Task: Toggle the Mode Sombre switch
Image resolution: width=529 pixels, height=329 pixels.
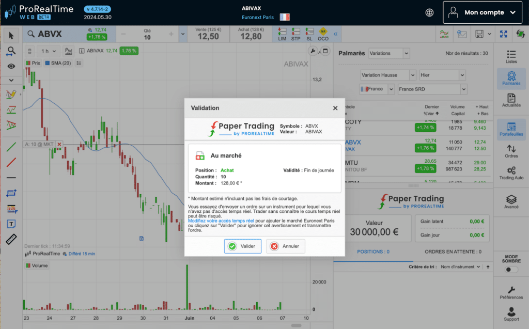Action: (511, 269)
